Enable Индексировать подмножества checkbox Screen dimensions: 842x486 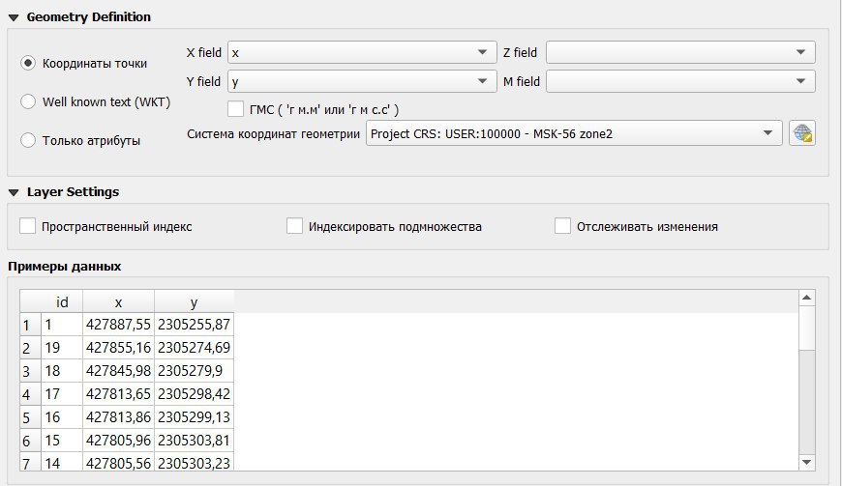[x=294, y=226]
